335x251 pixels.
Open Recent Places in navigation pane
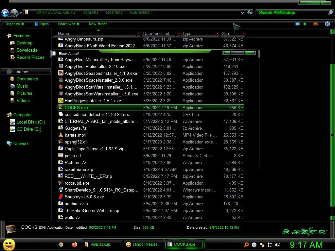coord(27,58)
